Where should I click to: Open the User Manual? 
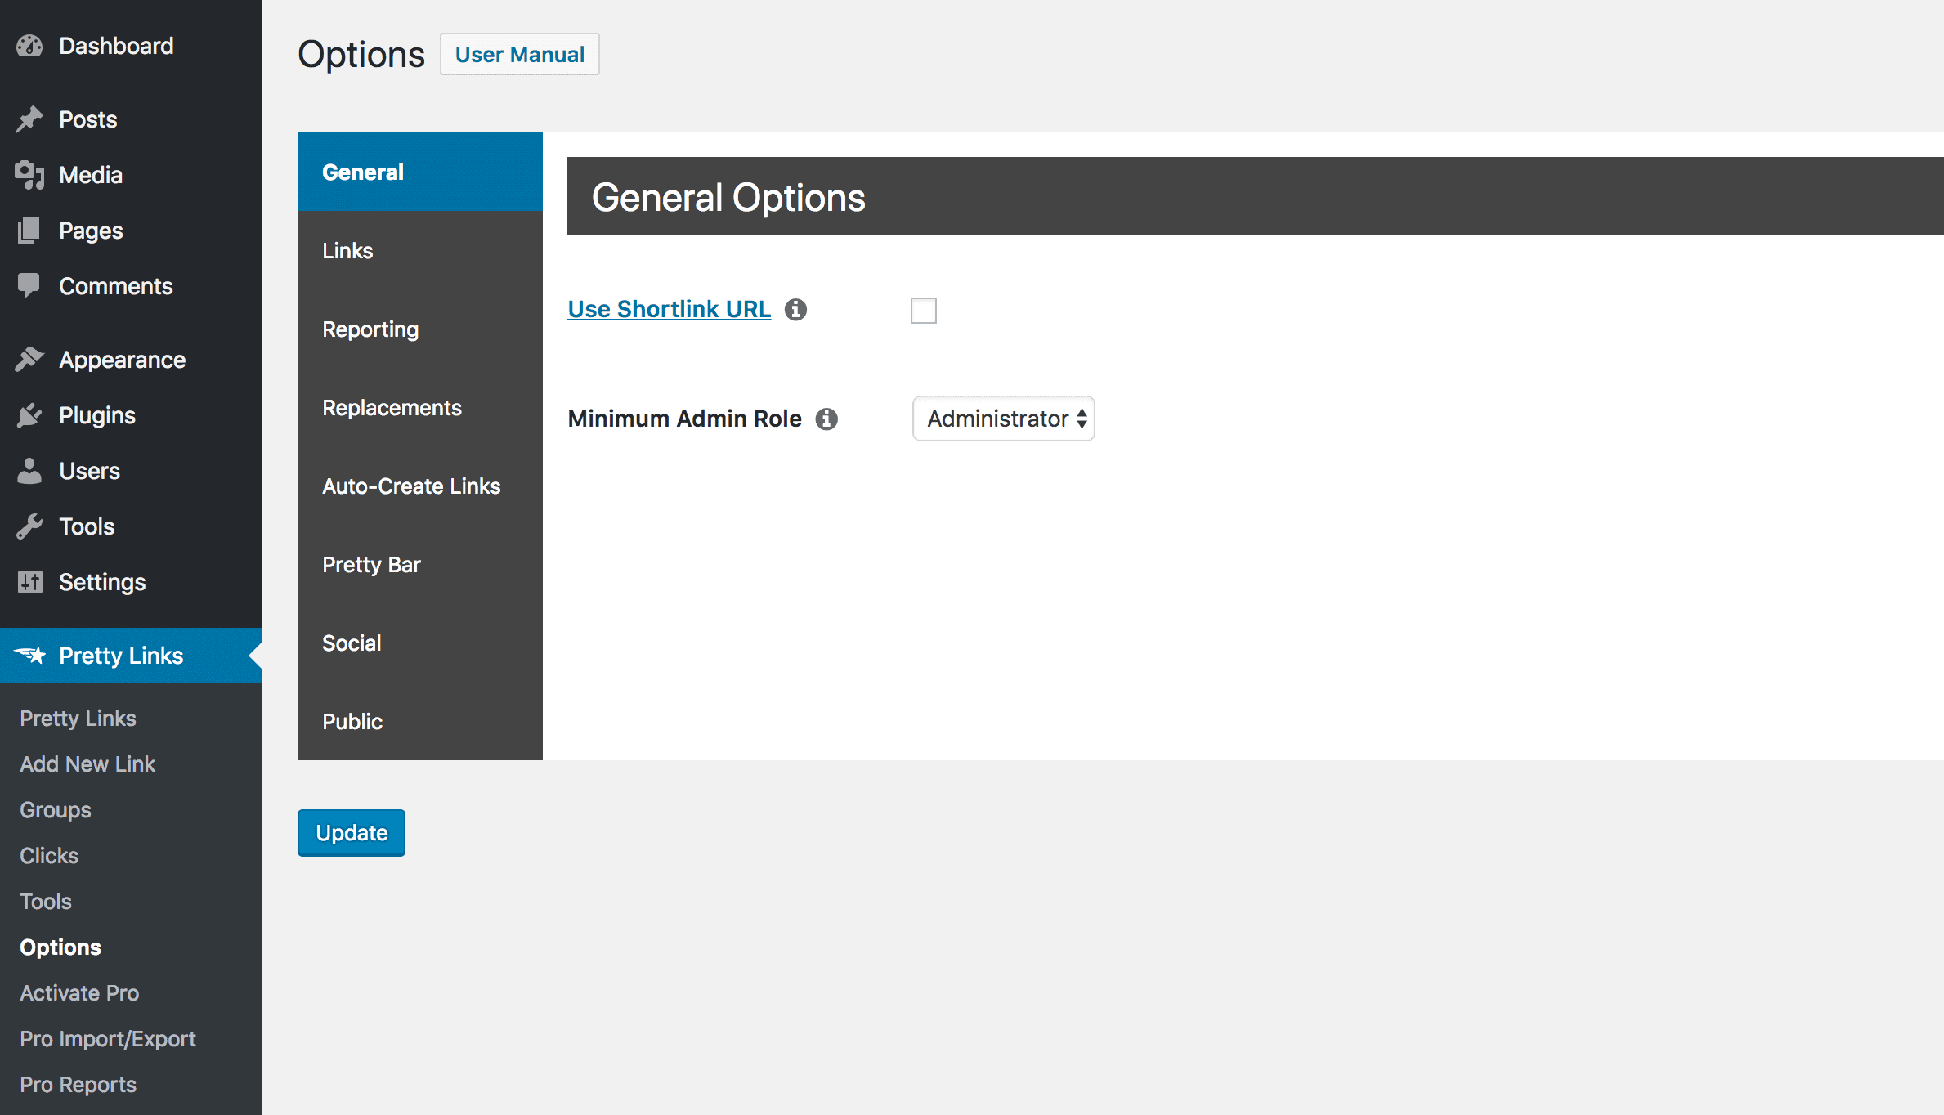click(x=519, y=54)
